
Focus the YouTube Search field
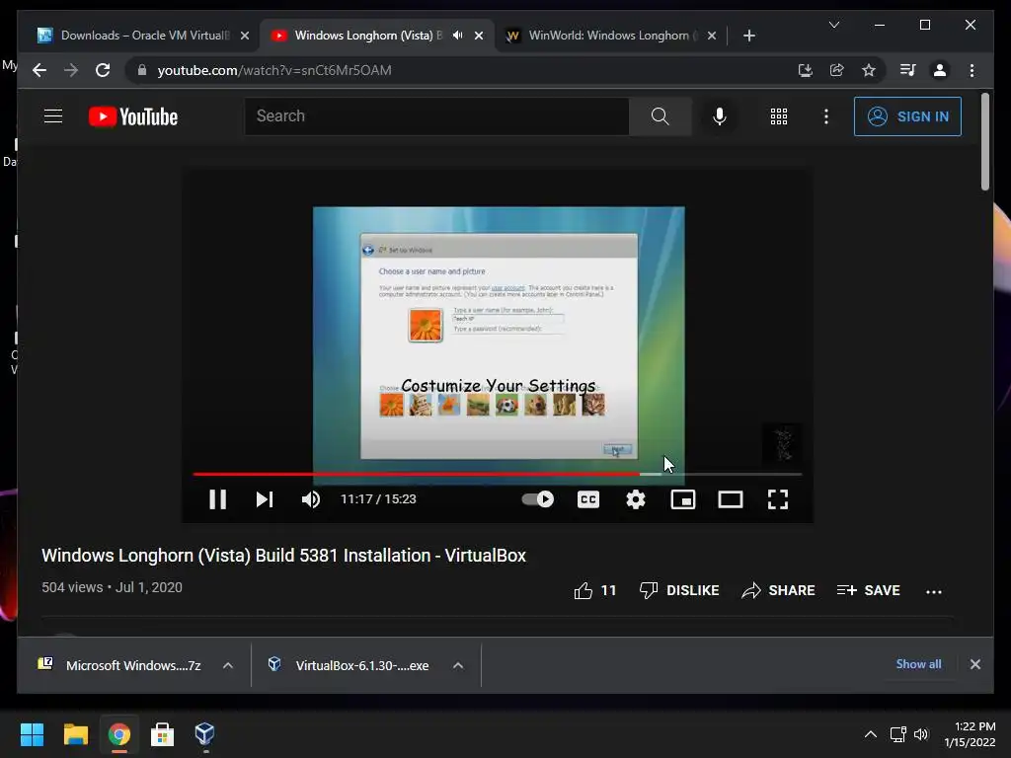[x=436, y=116]
